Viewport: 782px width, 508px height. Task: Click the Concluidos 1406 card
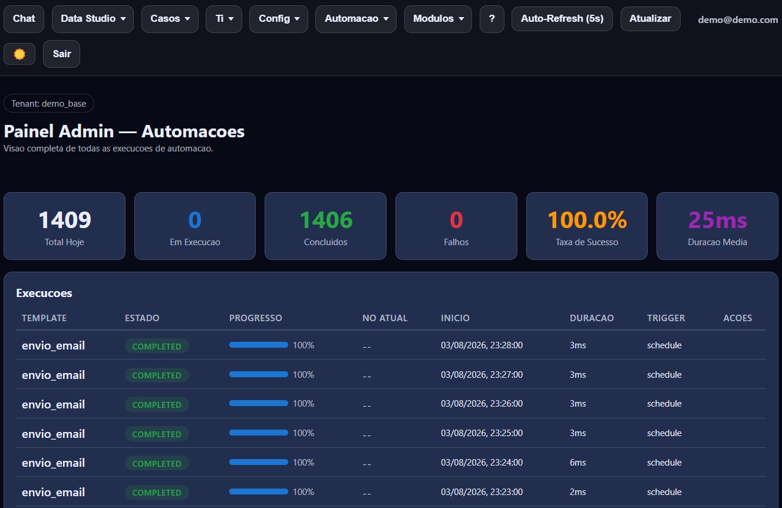coord(325,226)
